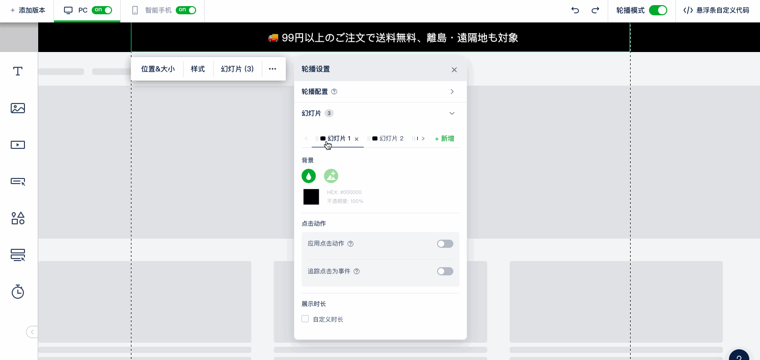This screenshot has width=760, height=360.
Task: Click 添加版本 button
Action: [28, 10]
